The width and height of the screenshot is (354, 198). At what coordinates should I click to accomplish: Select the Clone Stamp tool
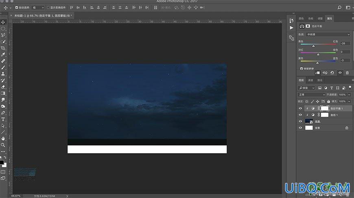3,74
